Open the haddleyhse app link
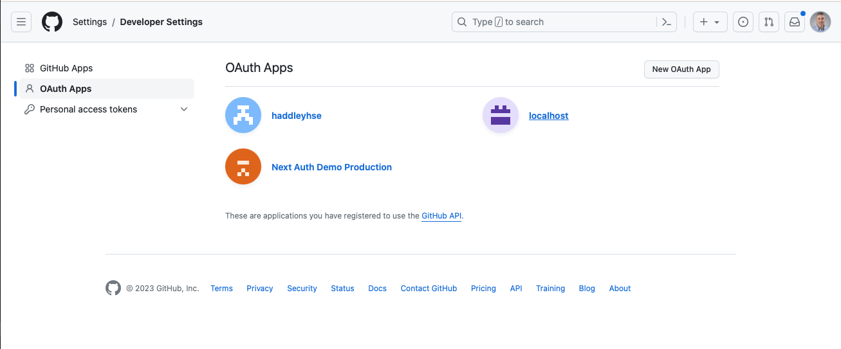This screenshot has height=349, width=841. coord(297,116)
